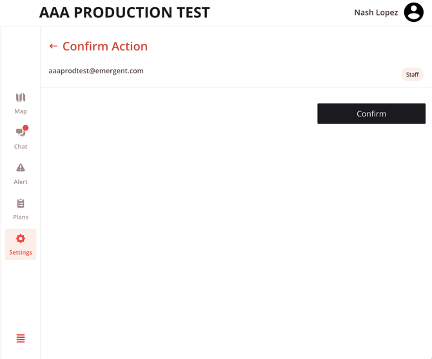Select the Chat label in sidebar
This screenshot has width=432, height=359.
click(21, 147)
